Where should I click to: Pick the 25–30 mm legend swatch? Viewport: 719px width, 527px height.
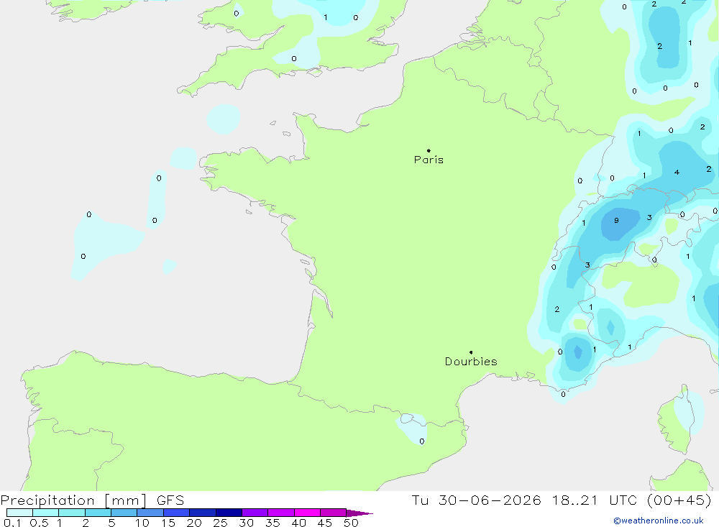tap(229, 513)
